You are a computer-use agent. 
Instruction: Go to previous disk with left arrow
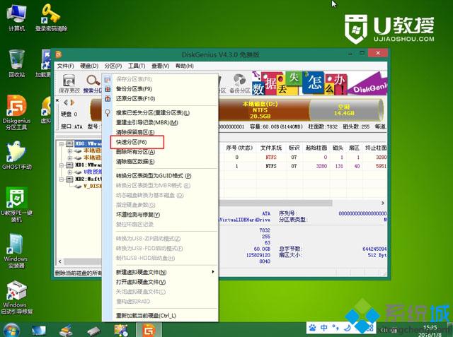tap(66, 102)
